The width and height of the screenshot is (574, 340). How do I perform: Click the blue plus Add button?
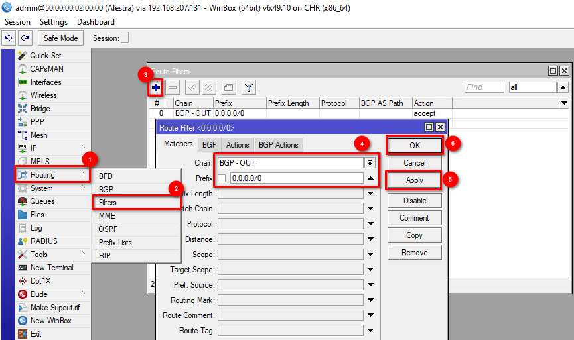coord(156,87)
